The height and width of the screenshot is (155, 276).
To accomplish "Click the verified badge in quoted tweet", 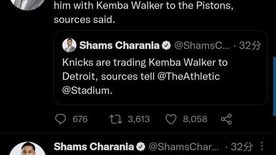I will [x=166, y=45].
